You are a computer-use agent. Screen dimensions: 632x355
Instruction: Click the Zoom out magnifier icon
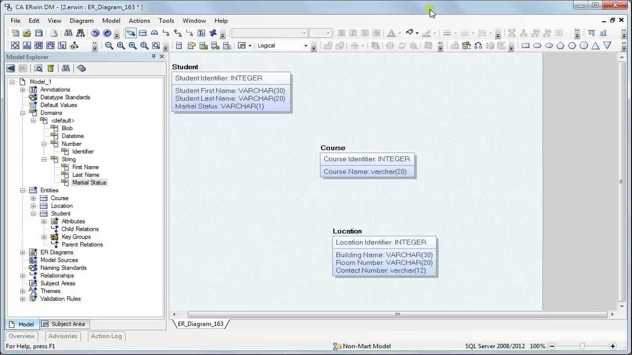[109, 45]
